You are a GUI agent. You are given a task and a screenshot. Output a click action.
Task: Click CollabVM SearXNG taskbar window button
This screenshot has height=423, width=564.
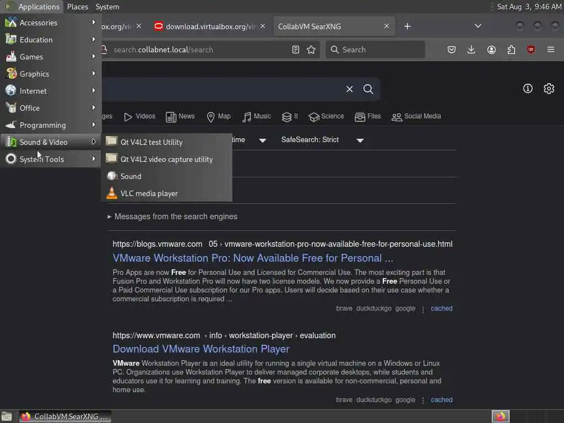pyautogui.click(x=65, y=416)
